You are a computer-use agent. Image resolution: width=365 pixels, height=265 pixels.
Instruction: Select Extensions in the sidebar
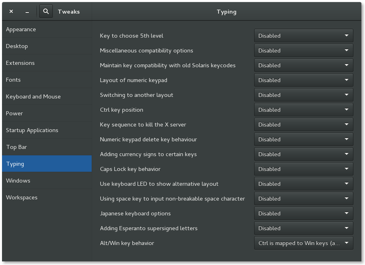(20, 63)
